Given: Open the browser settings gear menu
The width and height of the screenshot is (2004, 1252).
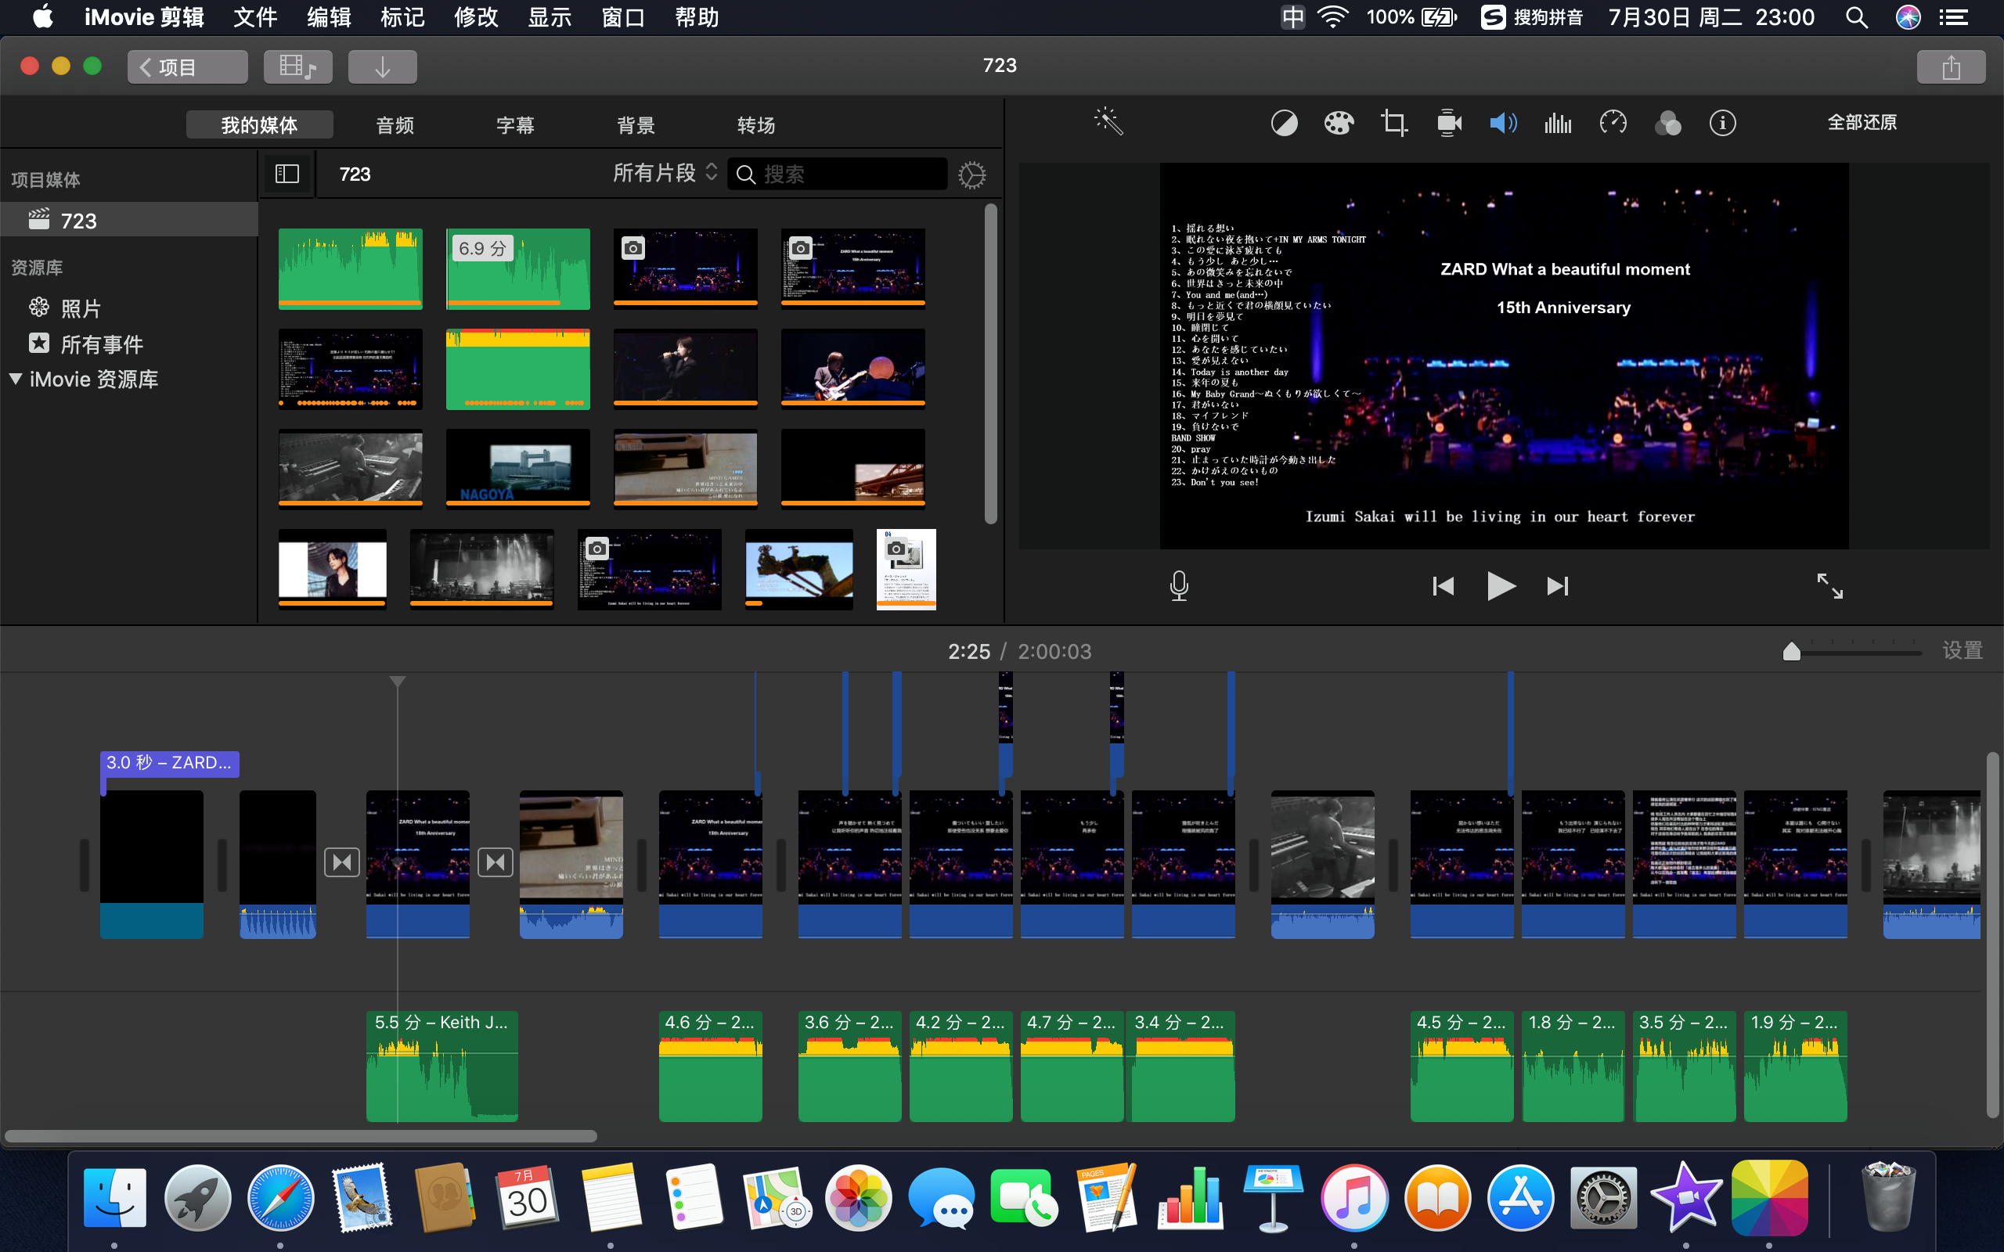Looking at the screenshot, I should click(971, 174).
